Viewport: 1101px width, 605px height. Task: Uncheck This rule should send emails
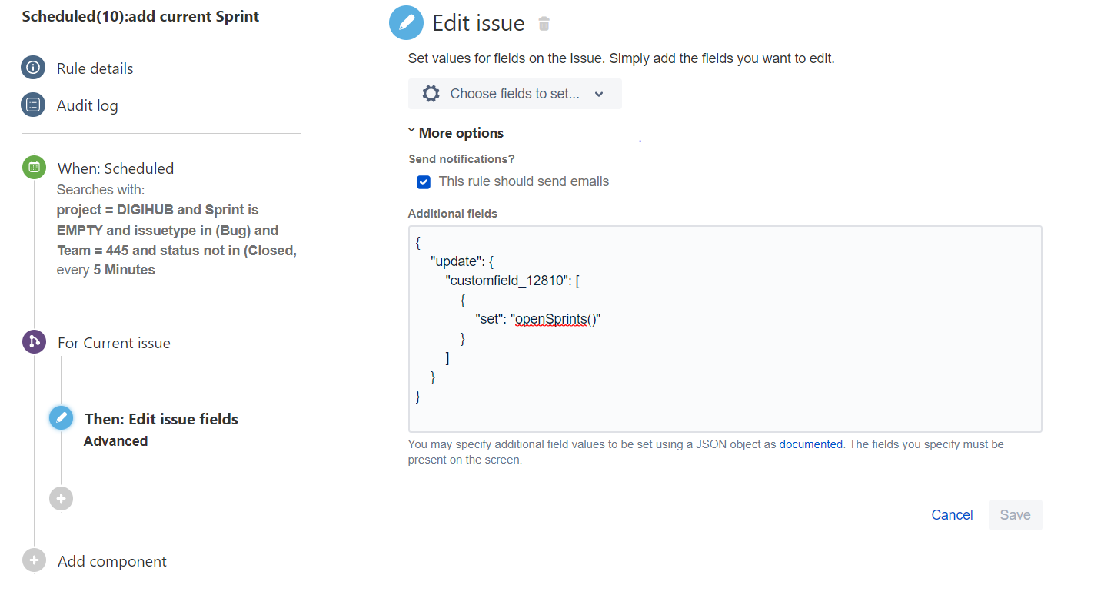coord(423,182)
